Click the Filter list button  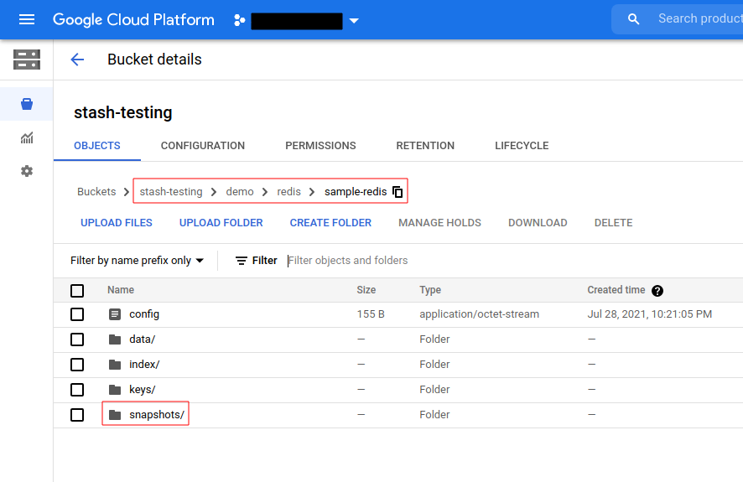[256, 261]
